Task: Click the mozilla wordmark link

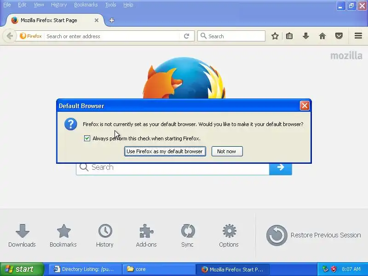Action: (x=346, y=56)
